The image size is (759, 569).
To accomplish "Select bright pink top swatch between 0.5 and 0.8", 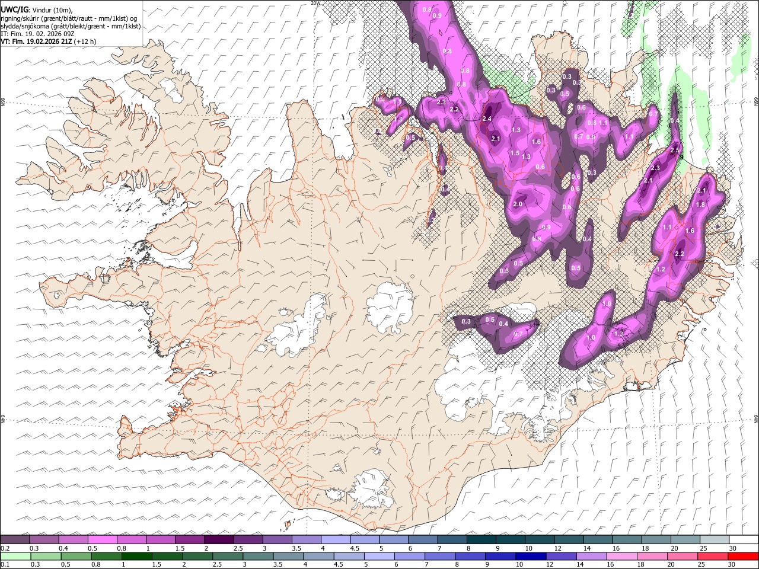I will 102,539.
